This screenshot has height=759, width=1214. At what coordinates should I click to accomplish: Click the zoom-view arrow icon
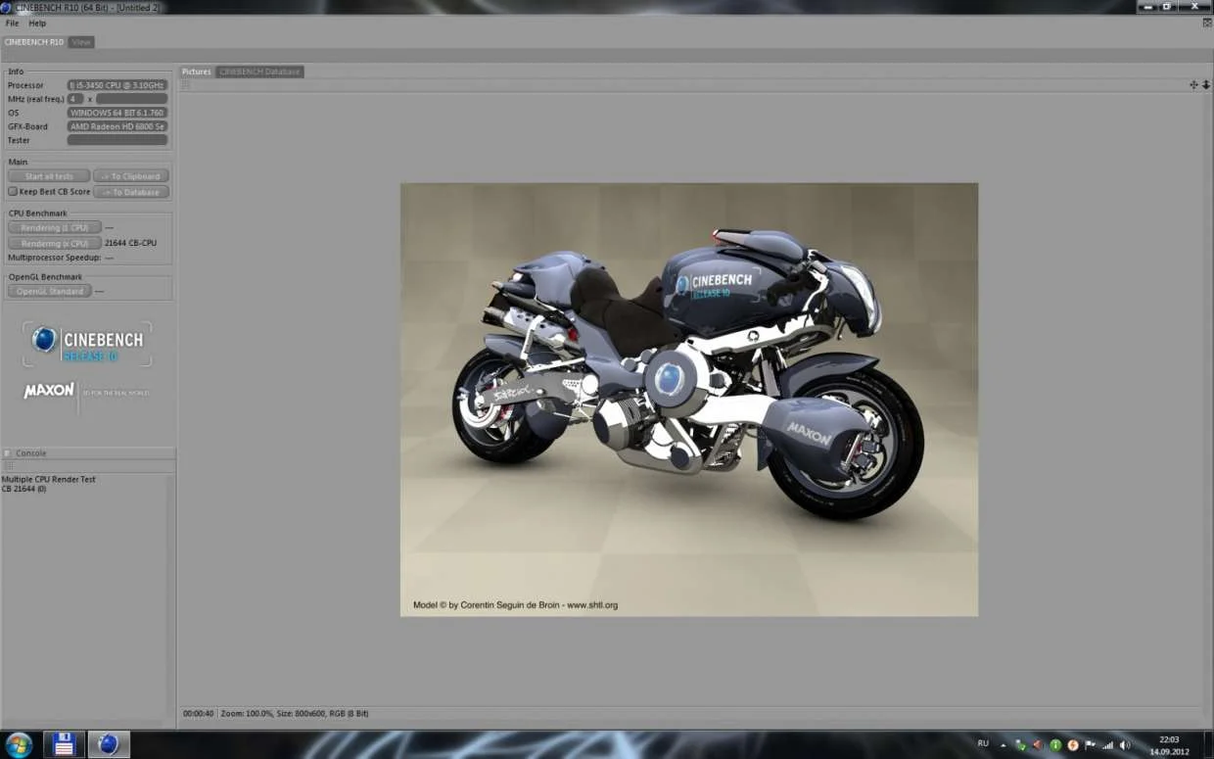pos(1206,85)
